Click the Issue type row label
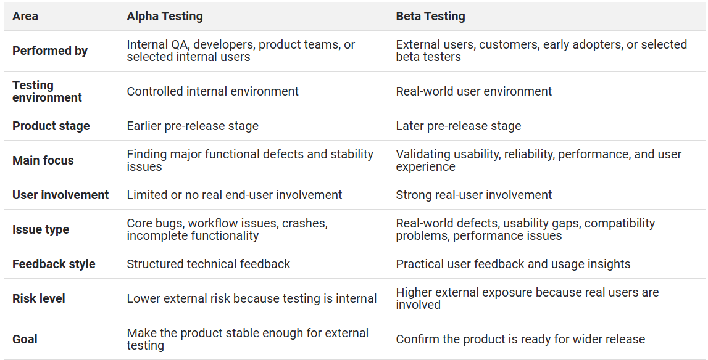 coord(41,230)
